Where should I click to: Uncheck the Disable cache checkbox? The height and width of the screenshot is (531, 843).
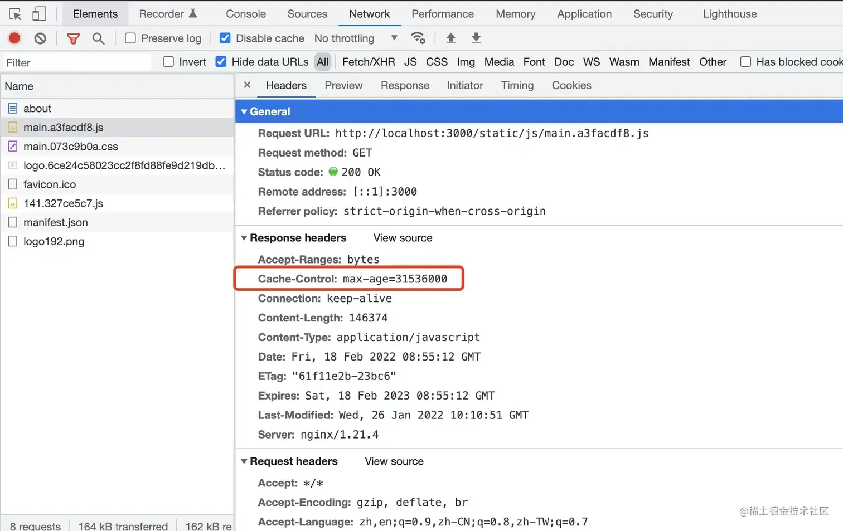225,38
